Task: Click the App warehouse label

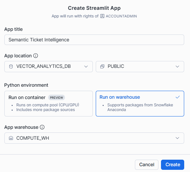Action: tap(21, 127)
